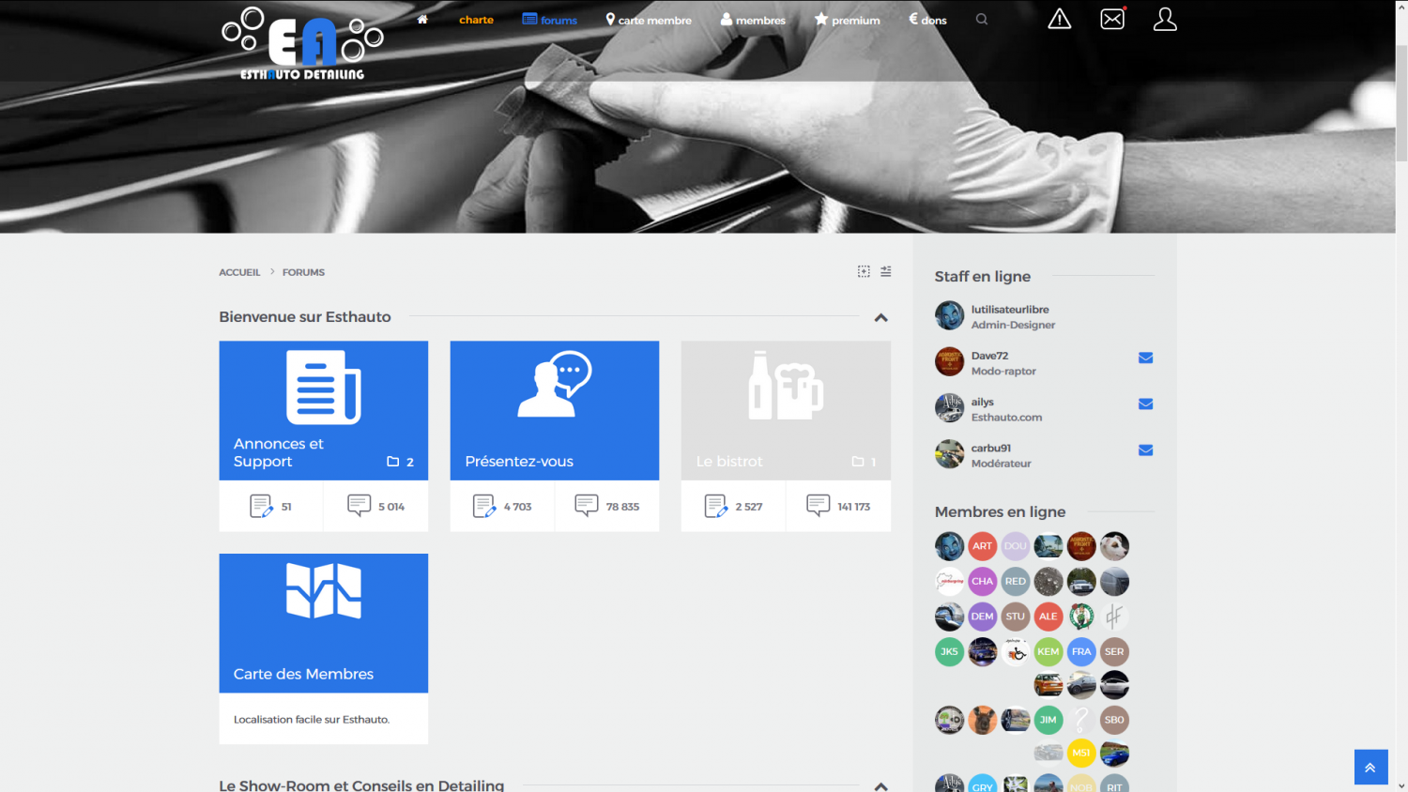This screenshot has height=792, width=1408.
Task: Click the page vertical scrollbar
Action: pos(1401,103)
